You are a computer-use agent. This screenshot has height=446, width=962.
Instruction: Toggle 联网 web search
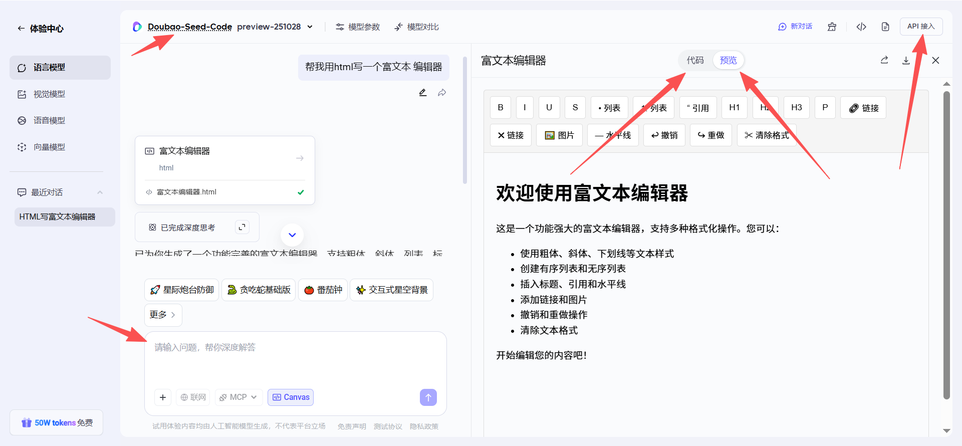[193, 397]
